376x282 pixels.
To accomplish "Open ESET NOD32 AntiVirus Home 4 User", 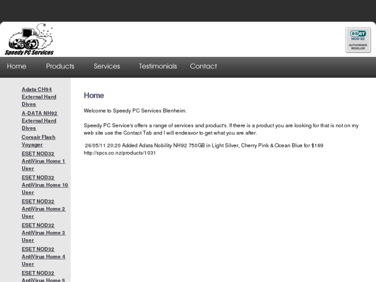I will tap(43, 257).
